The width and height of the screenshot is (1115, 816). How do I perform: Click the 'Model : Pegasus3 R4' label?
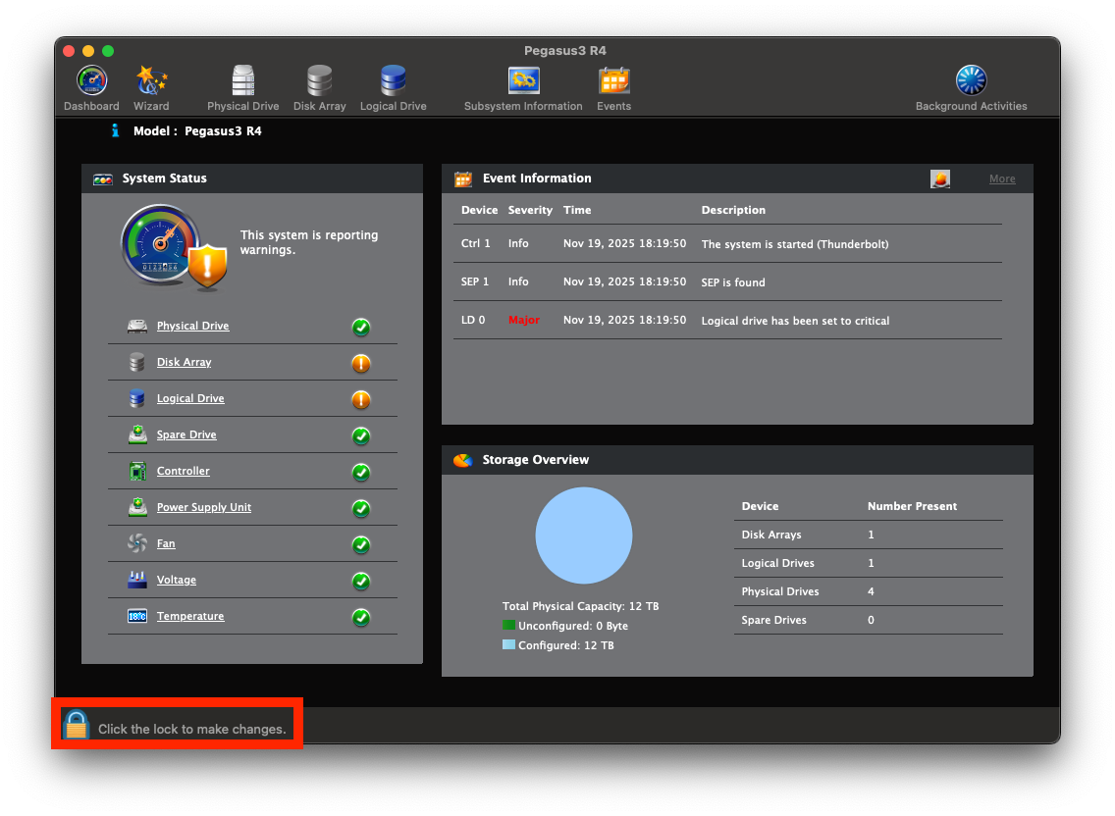pos(197,130)
